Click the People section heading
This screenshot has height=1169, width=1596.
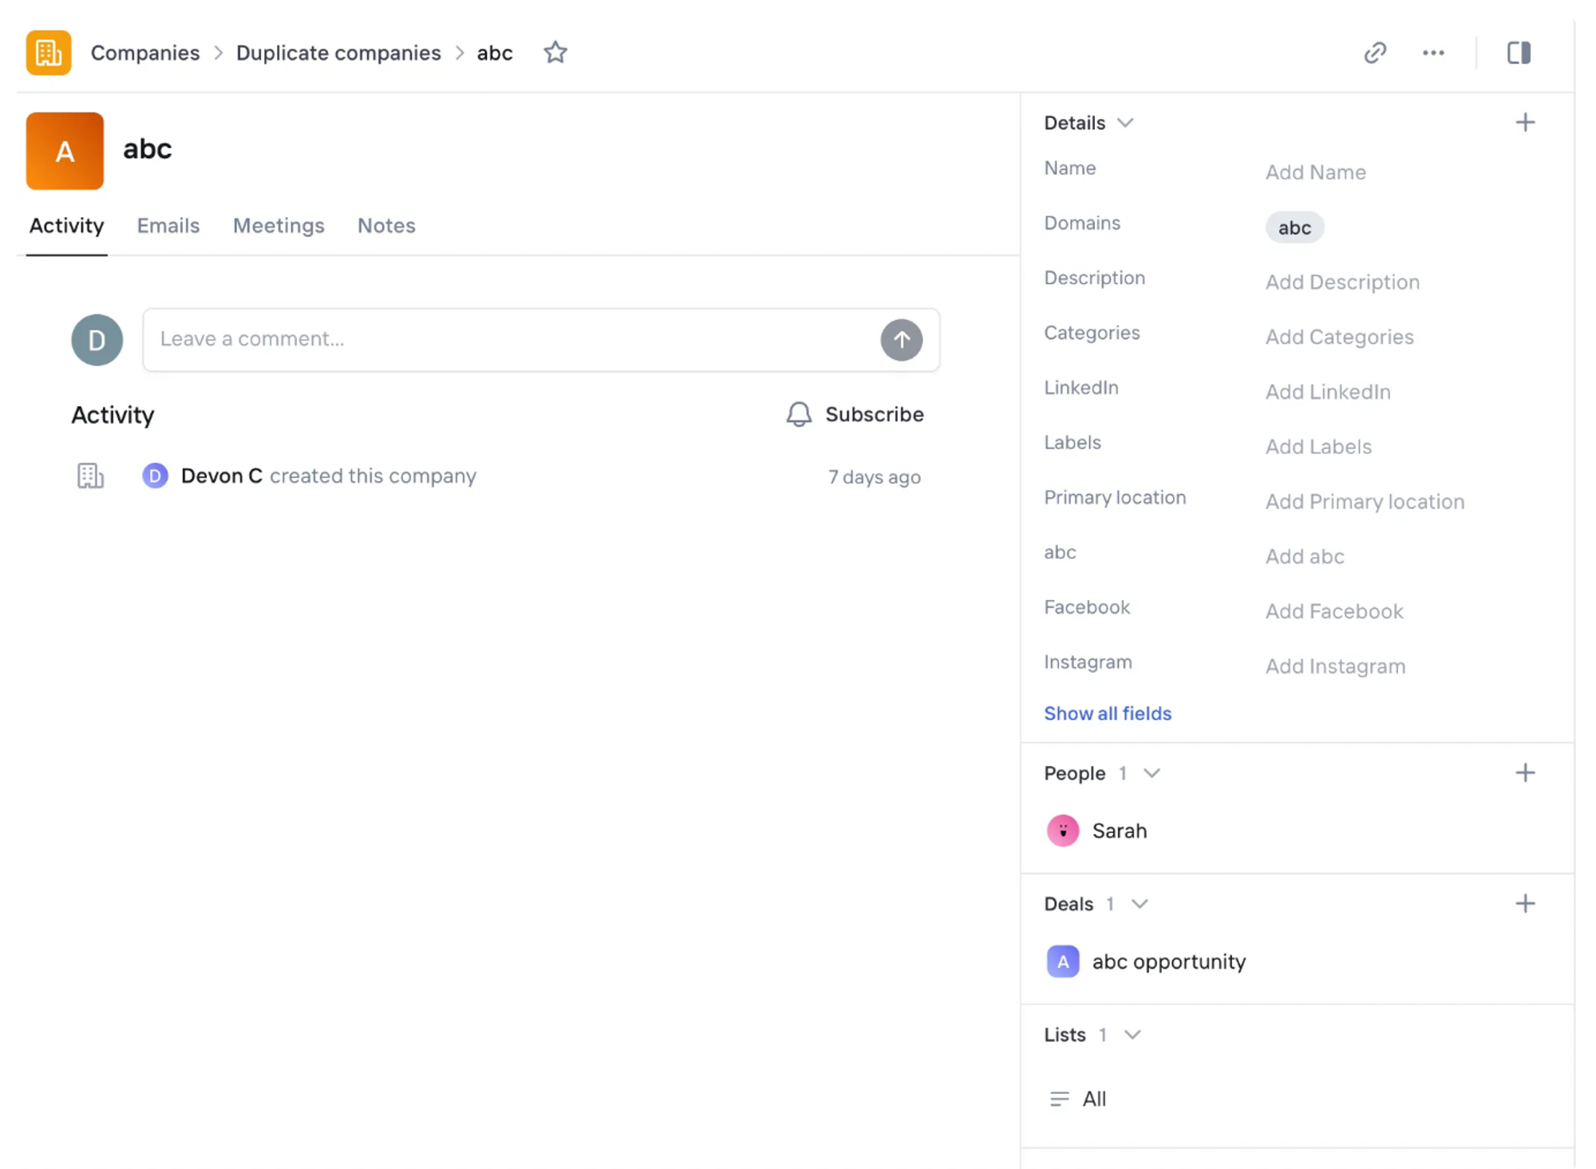coord(1075,773)
